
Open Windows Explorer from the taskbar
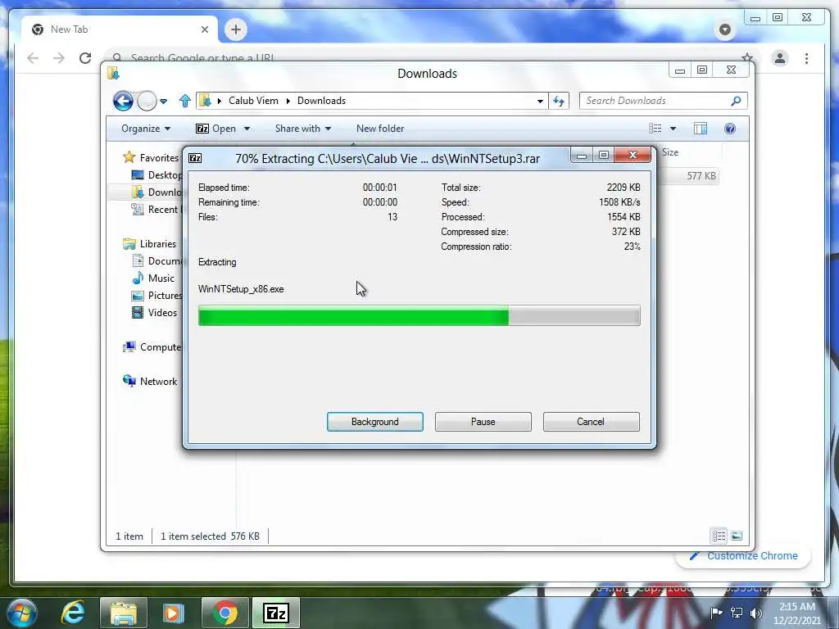[x=124, y=613]
